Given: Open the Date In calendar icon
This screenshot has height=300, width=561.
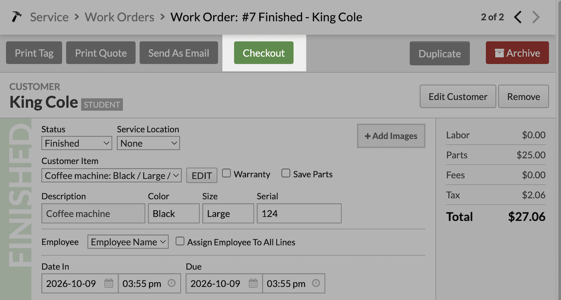Looking at the screenshot, I should [x=109, y=283].
